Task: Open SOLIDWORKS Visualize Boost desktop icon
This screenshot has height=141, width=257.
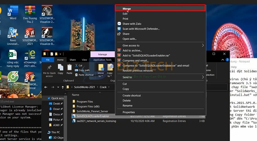Action: (47, 36)
